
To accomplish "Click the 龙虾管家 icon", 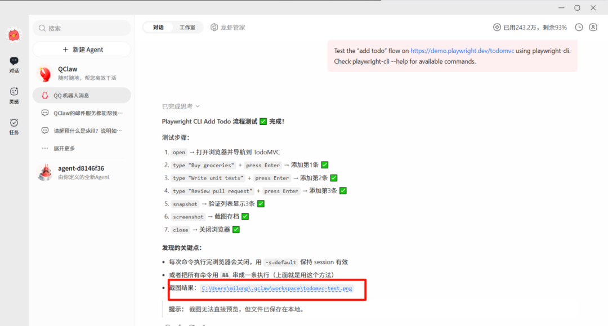I will 214,28.
